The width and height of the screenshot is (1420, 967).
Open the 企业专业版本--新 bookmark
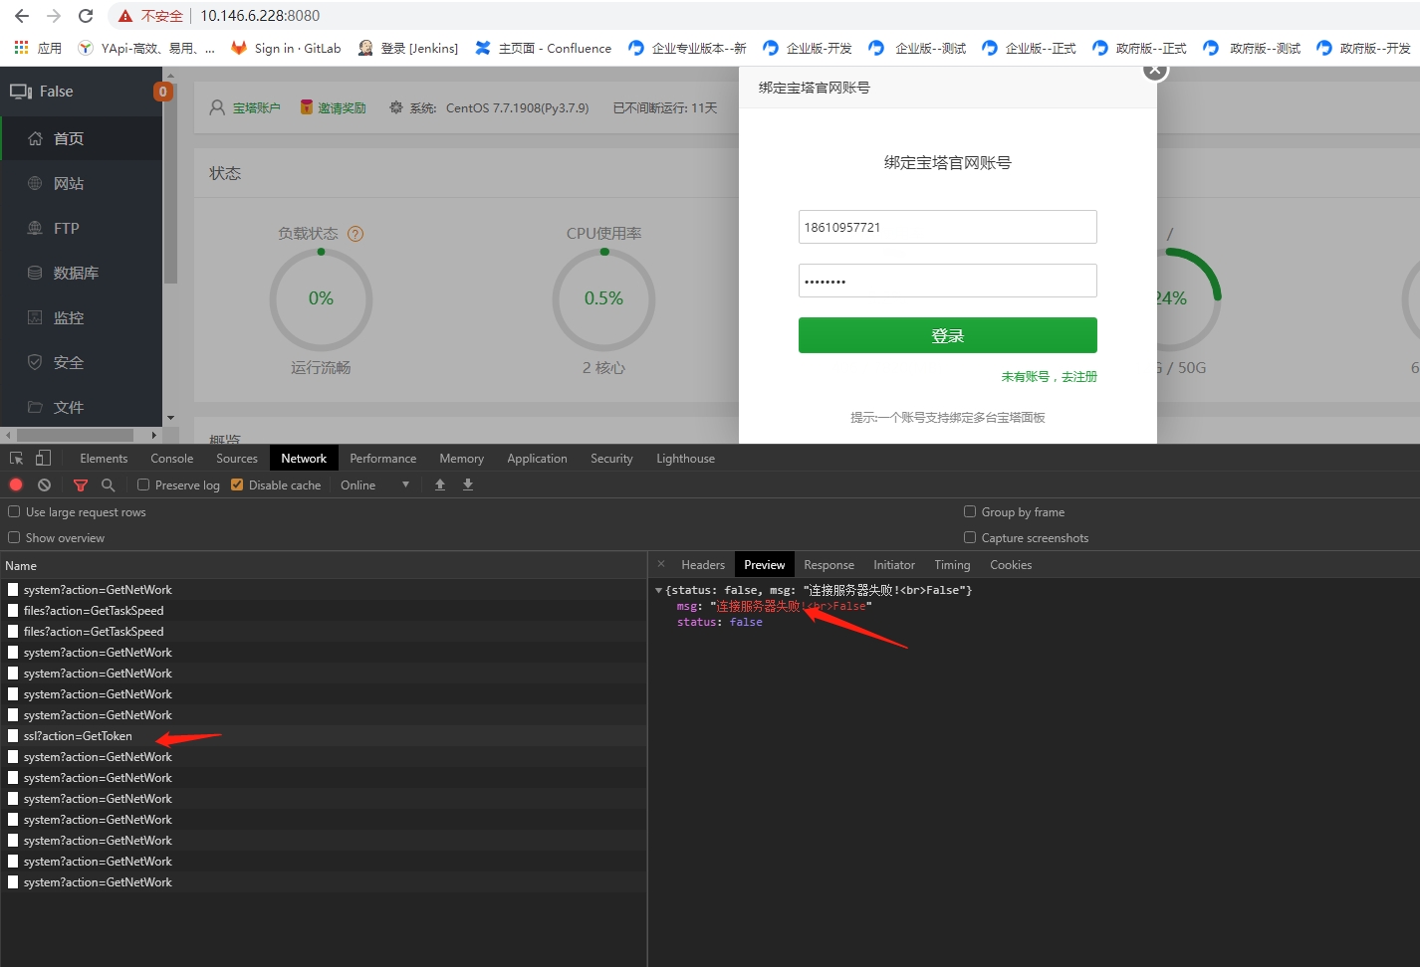point(687,48)
